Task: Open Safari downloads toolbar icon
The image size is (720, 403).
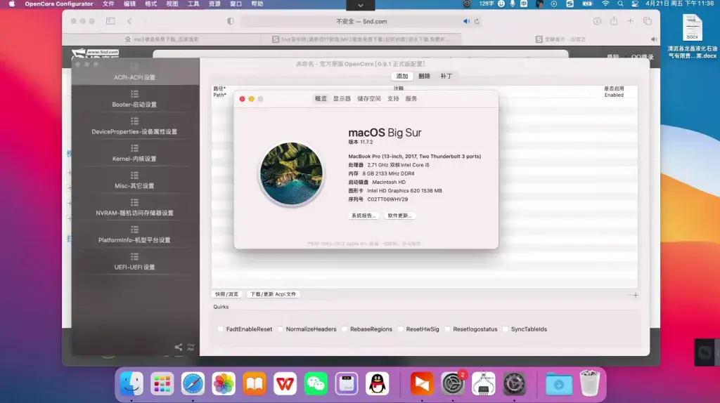Action: click(x=597, y=21)
